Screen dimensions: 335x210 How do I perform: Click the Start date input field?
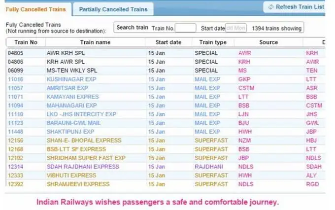[235, 28]
